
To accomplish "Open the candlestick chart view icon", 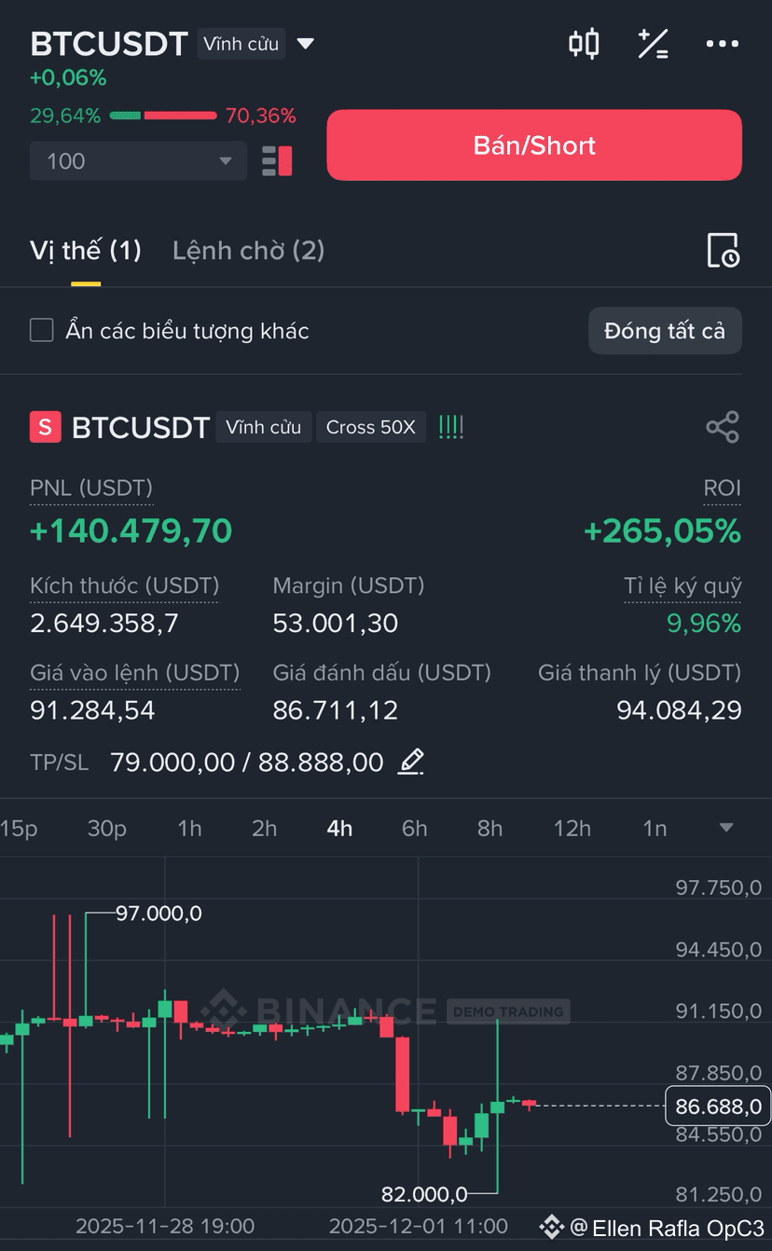I will [584, 44].
